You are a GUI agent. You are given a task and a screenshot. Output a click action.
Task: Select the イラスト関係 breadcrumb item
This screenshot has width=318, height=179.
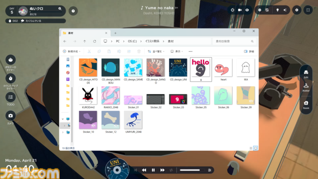click(x=152, y=41)
